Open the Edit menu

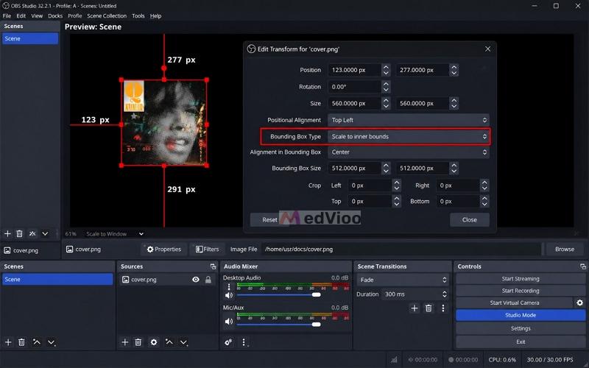(x=21, y=15)
